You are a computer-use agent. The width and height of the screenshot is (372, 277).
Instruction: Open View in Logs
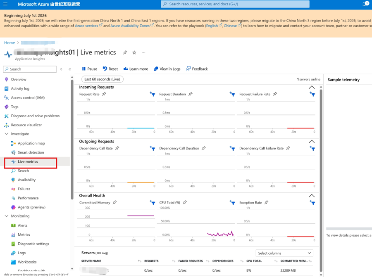click(x=167, y=69)
